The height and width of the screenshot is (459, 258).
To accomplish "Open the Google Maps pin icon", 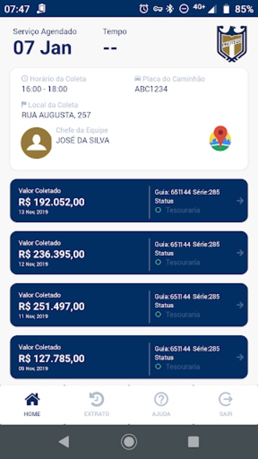I will [220, 138].
